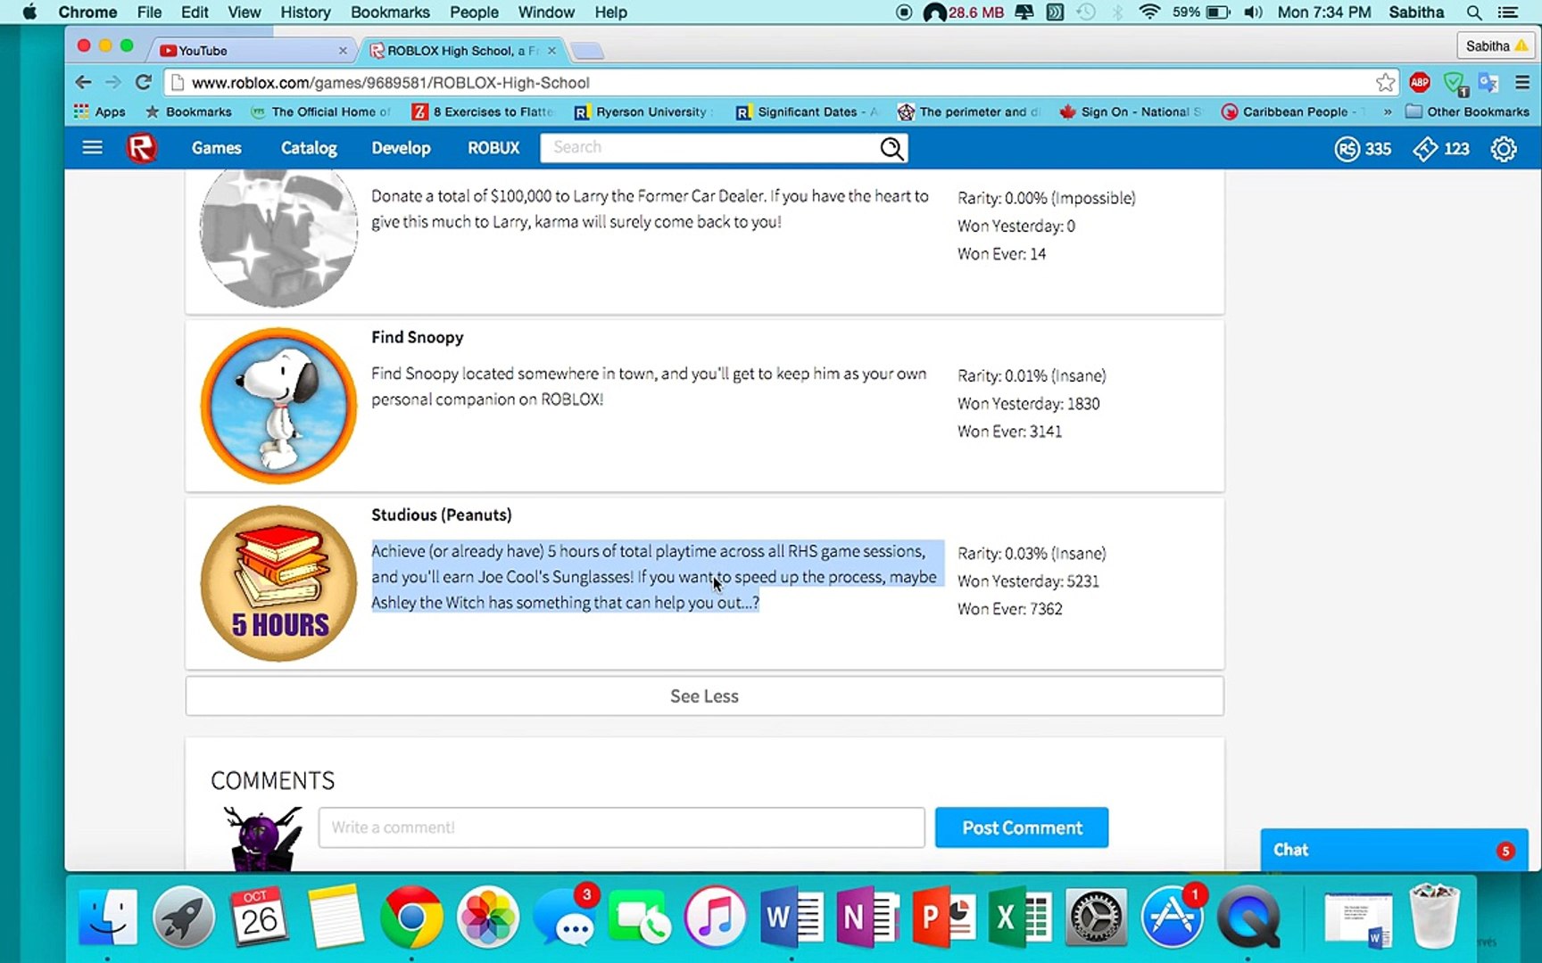Launch iTunes from the dock
Image resolution: width=1542 pixels, height=963 pixels.
pyautogui.click(x=715, y=917)
